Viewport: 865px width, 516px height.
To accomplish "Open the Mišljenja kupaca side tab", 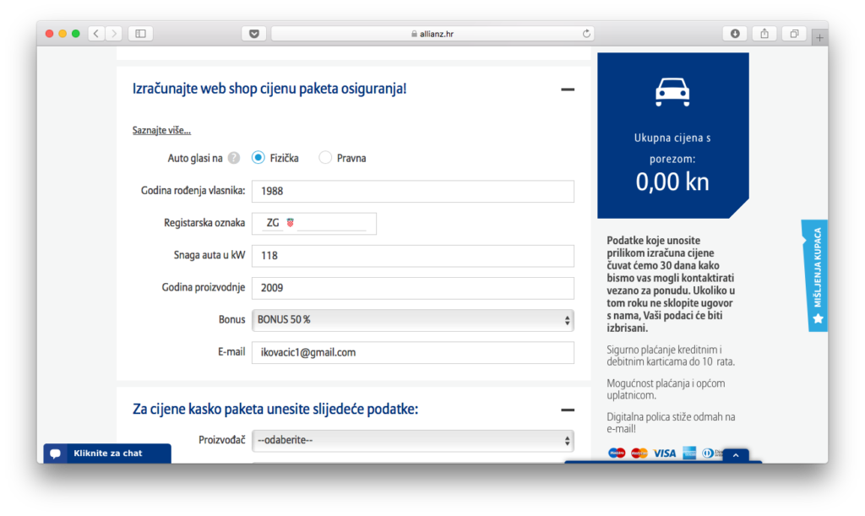I will (815, 275).
